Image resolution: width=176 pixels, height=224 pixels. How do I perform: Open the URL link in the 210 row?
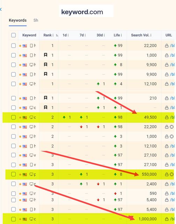click(172, 98)
